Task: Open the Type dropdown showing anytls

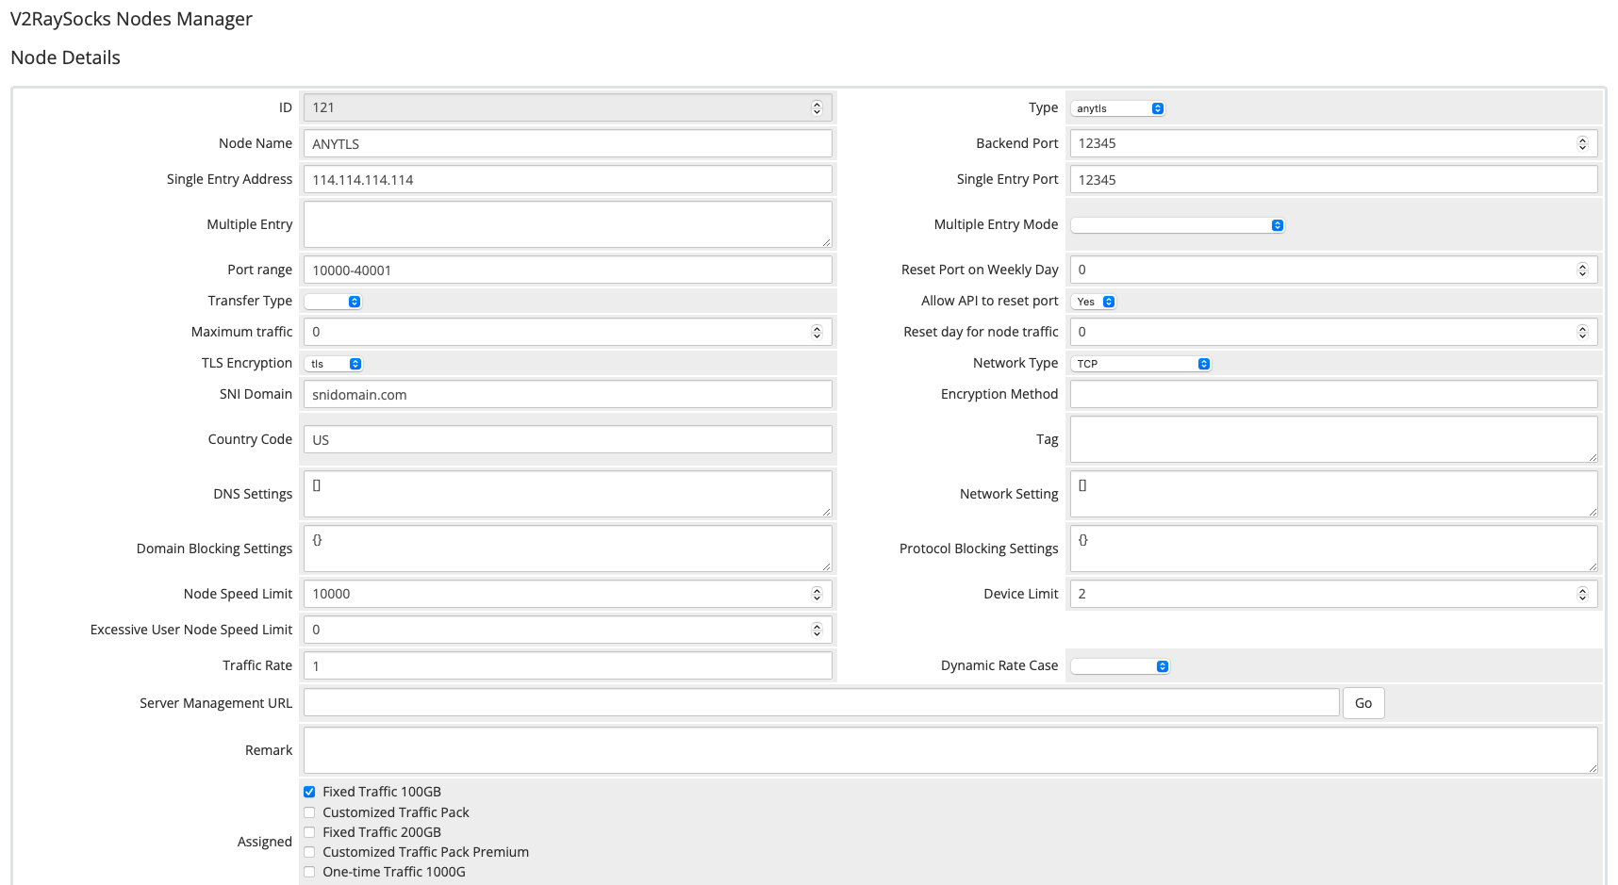Action: coord(1117,108)
